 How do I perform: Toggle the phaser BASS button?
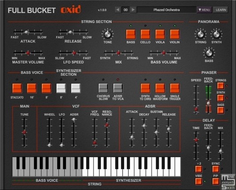(x=221, y=110)
